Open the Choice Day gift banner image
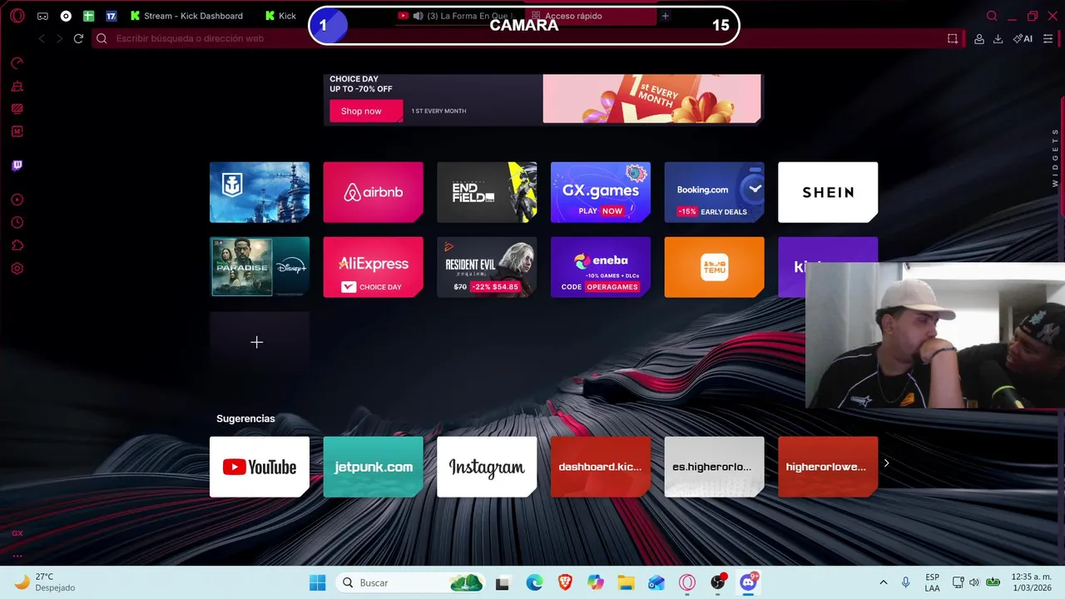Screen dimensions: 1065x599 click(652, 98)
